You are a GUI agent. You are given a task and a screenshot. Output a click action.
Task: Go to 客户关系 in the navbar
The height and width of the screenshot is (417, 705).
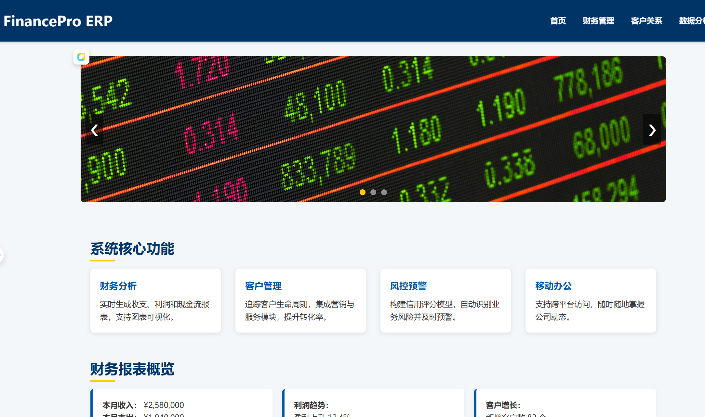(x=646, y=21)
